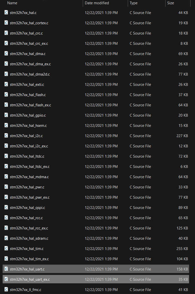Screen dimensions: 195x294
Task: Click the icon of stm32h7xx_hal_uart.c
Action: (x=6, y=269)
